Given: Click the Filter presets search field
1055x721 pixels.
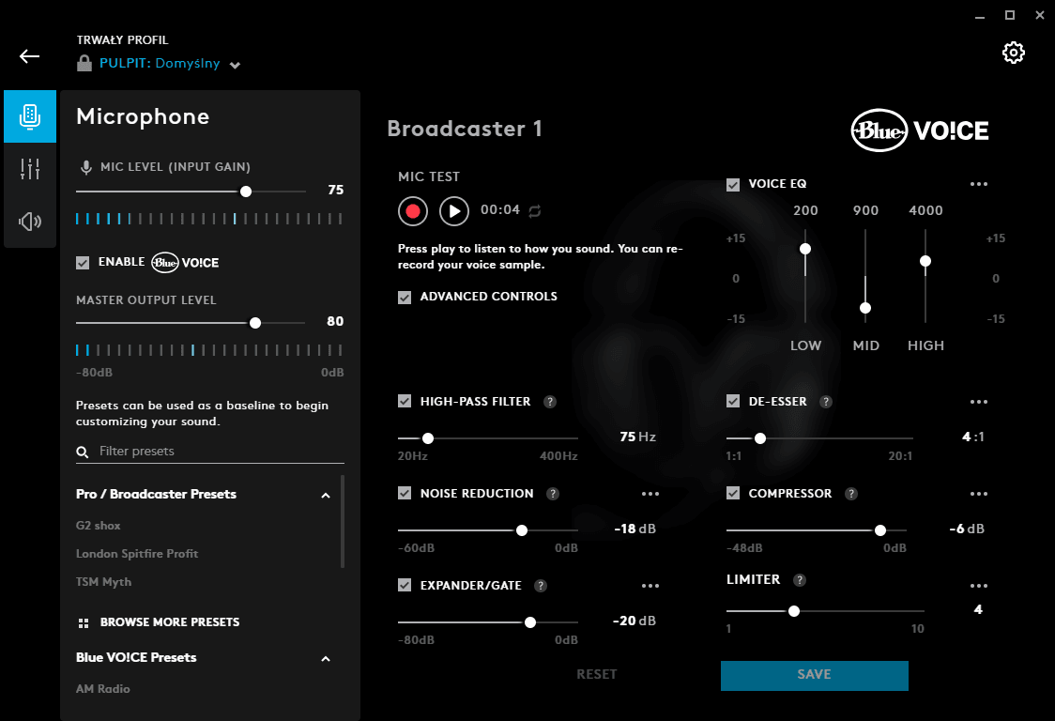Looking at the screenshot, I should tap(210, 452).
